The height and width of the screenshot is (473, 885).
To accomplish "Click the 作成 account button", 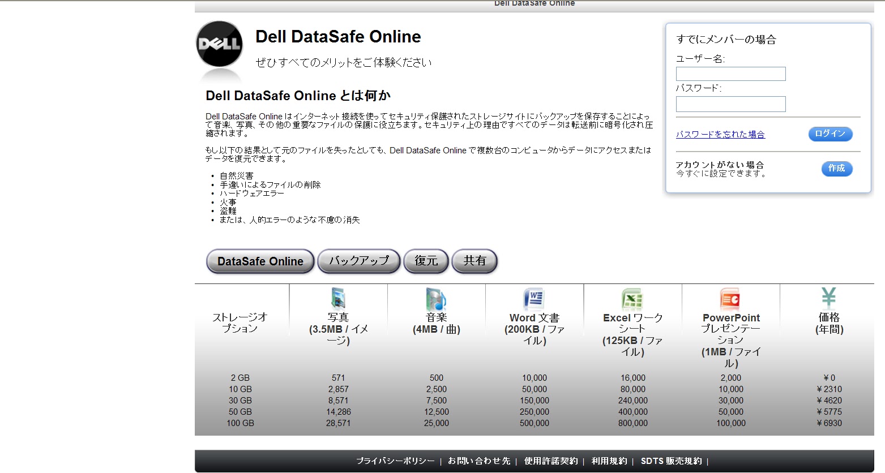I will (837, 169).
